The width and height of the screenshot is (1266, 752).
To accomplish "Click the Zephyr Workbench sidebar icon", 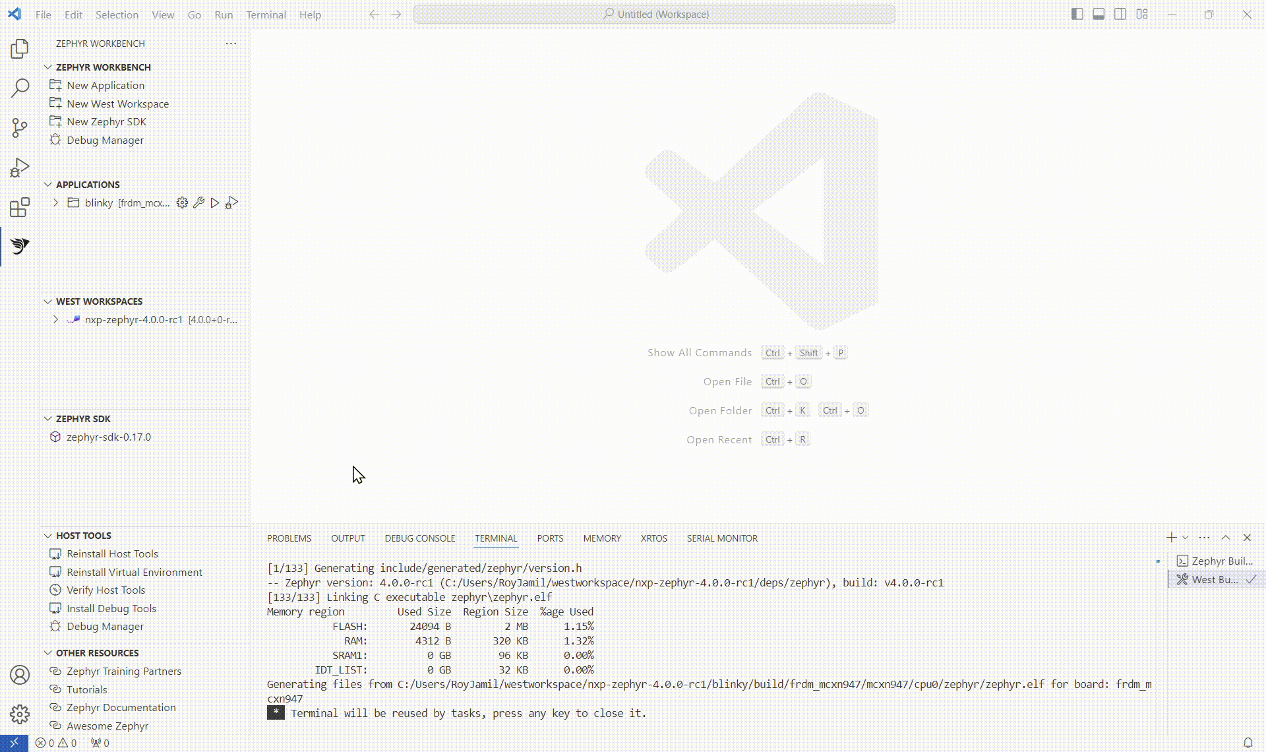I will (20, 246).
